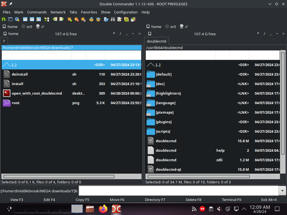The image size is (287, 215).
Task: Click the Select group (asterisk plus) icon
Action: pos(70,19)
